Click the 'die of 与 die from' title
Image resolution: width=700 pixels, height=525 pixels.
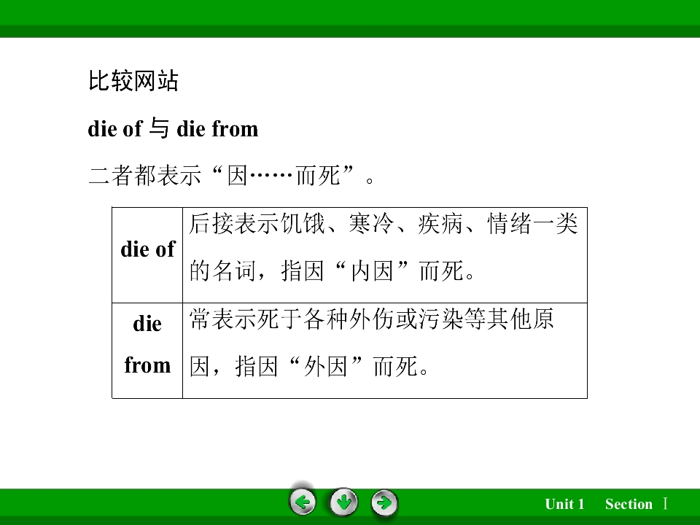point(174,128)
